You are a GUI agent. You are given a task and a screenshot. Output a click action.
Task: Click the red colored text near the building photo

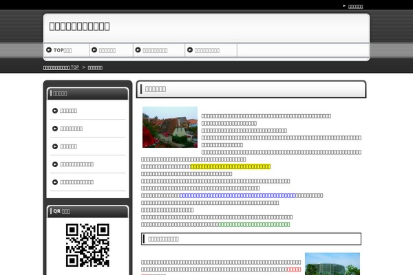[x=294, y=269]
